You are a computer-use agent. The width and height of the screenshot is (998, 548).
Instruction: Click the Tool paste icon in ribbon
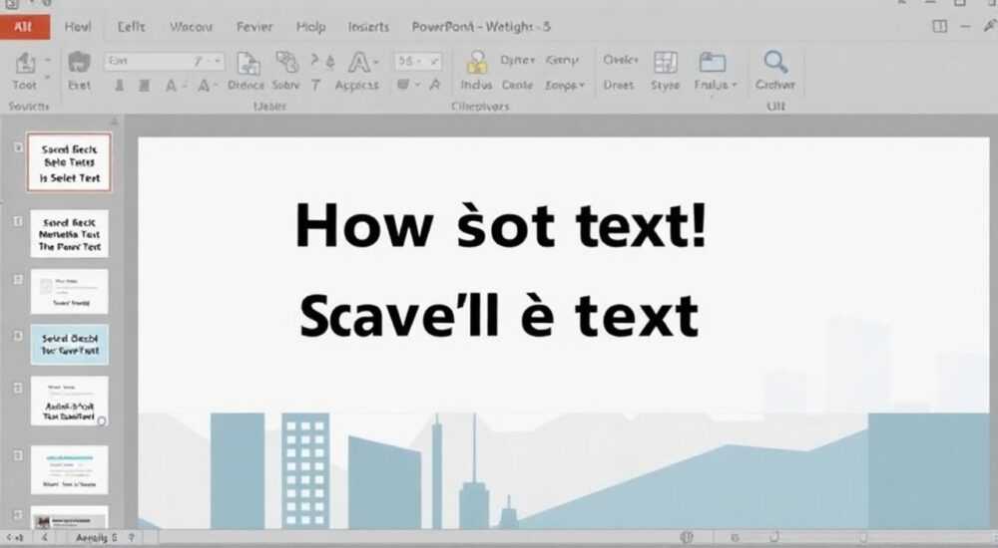tap(26, 63)
